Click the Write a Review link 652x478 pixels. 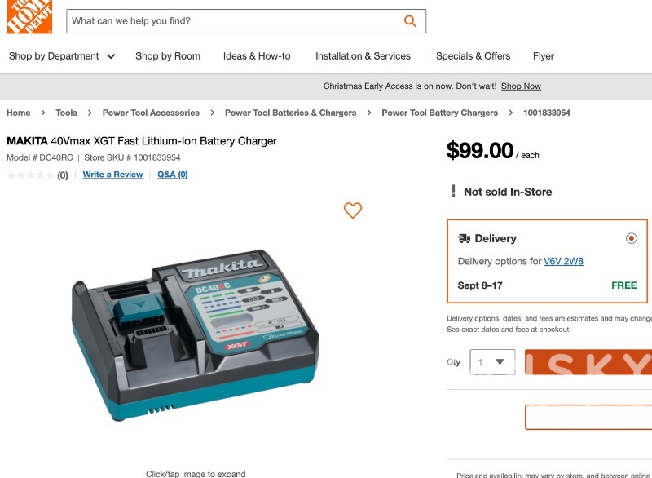pos(112,175)
